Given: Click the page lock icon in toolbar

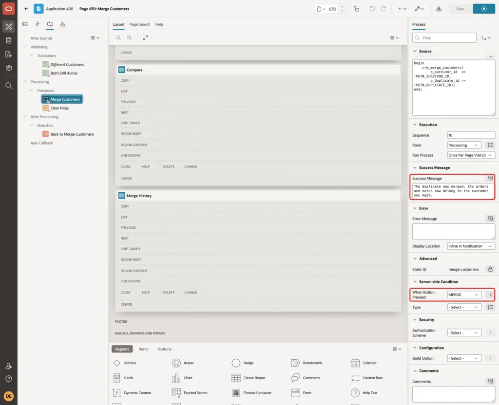Looking at the screenshot, I should point(356,9).
